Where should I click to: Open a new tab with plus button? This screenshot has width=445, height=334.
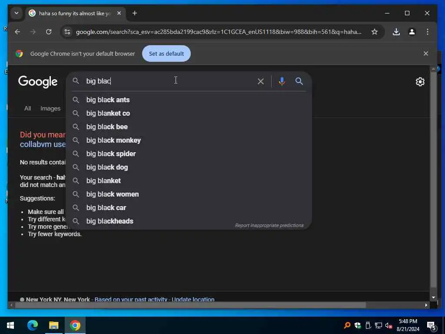click(x=135, y=13)
